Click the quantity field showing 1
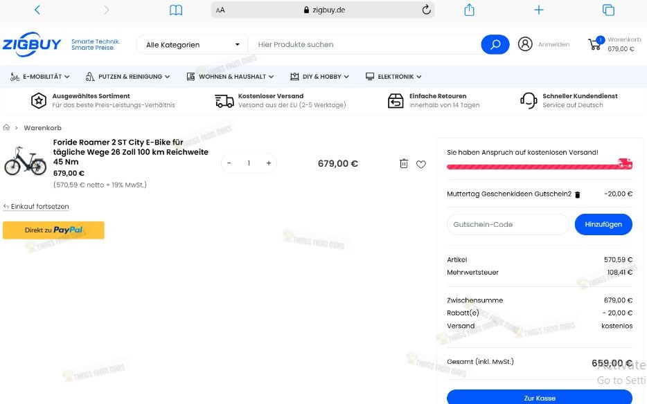Viewport: 647px width, 404px height. pyautogui.click(x=249, y=163)
